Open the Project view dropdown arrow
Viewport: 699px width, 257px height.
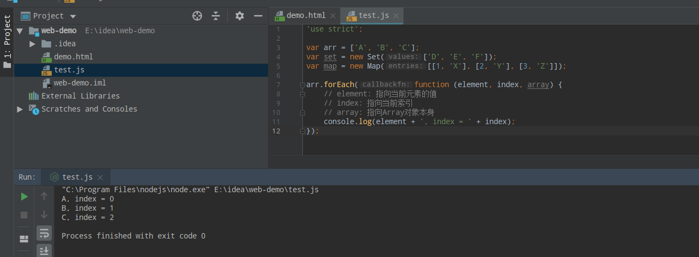point(73,16)
